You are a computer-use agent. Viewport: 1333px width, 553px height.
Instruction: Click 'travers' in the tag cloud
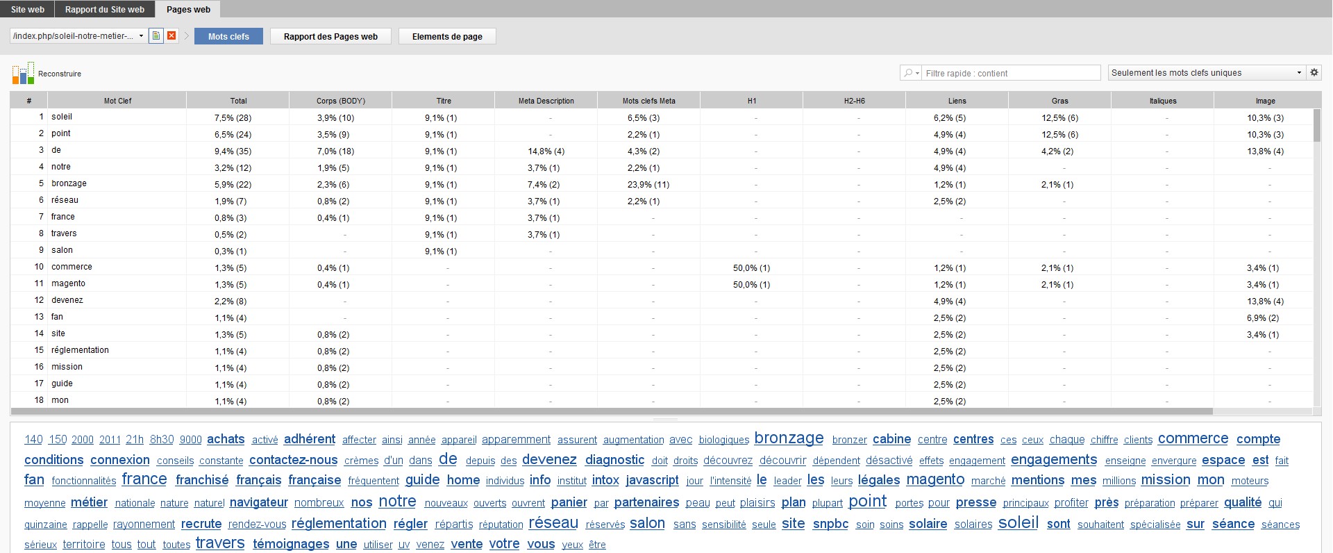(x=220, y=543)
